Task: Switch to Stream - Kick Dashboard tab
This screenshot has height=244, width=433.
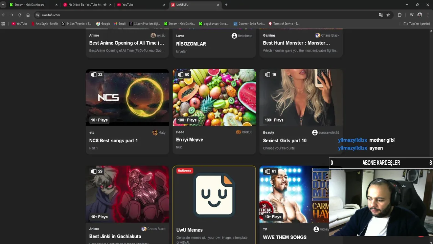Action: tap(29, 5)
